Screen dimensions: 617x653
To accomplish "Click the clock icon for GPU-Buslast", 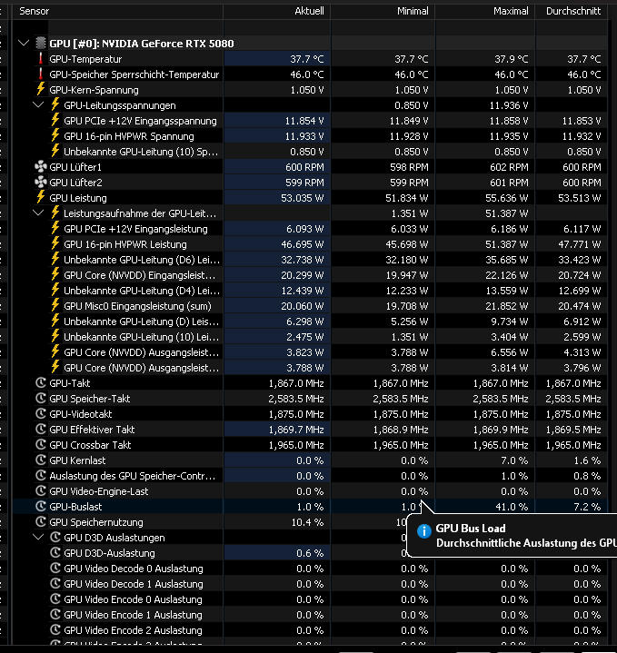I will [40, 506].
